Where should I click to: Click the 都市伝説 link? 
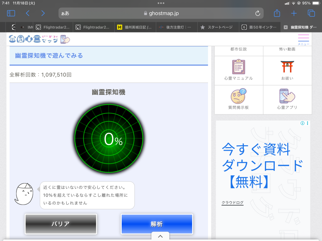coord(239,49)
